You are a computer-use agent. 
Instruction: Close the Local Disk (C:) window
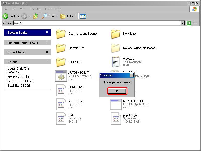pyautogui.click(x=197, y=3)
